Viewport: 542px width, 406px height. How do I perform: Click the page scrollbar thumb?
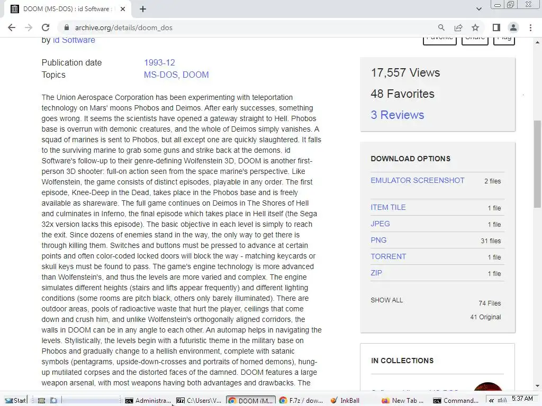coord(537,164)
